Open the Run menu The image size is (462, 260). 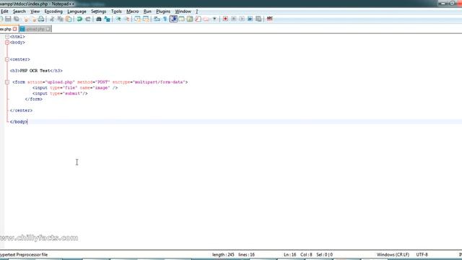[x=147, y=12]
